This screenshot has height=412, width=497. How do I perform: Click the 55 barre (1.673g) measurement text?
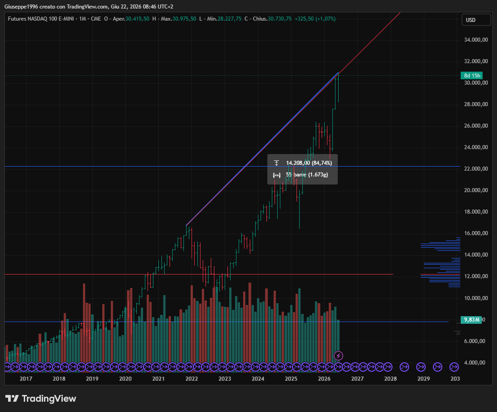307,175
